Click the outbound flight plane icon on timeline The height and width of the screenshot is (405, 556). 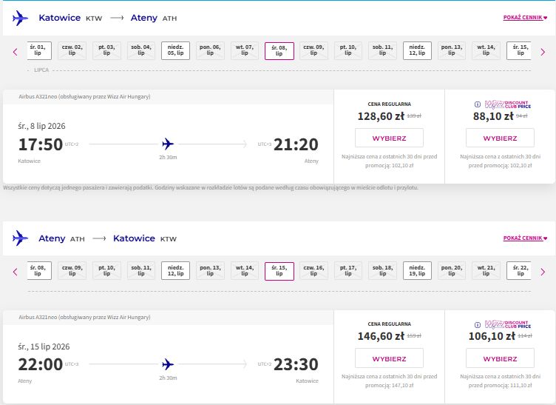click(x=168, y=144)
